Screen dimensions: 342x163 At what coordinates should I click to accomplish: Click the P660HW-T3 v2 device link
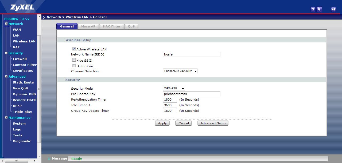pyautogui.click(x=17, y=19)
